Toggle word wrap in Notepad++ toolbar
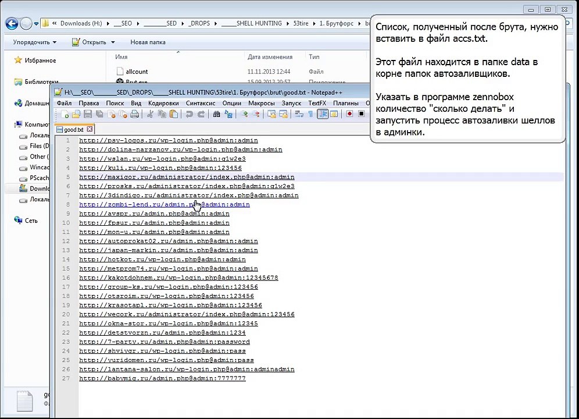 [299, 114]
